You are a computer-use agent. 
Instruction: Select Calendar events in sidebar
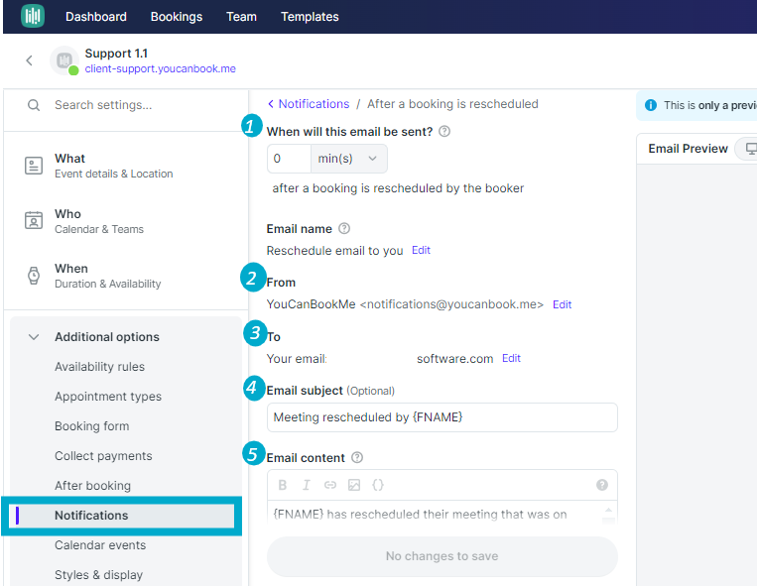pos(100,544)
